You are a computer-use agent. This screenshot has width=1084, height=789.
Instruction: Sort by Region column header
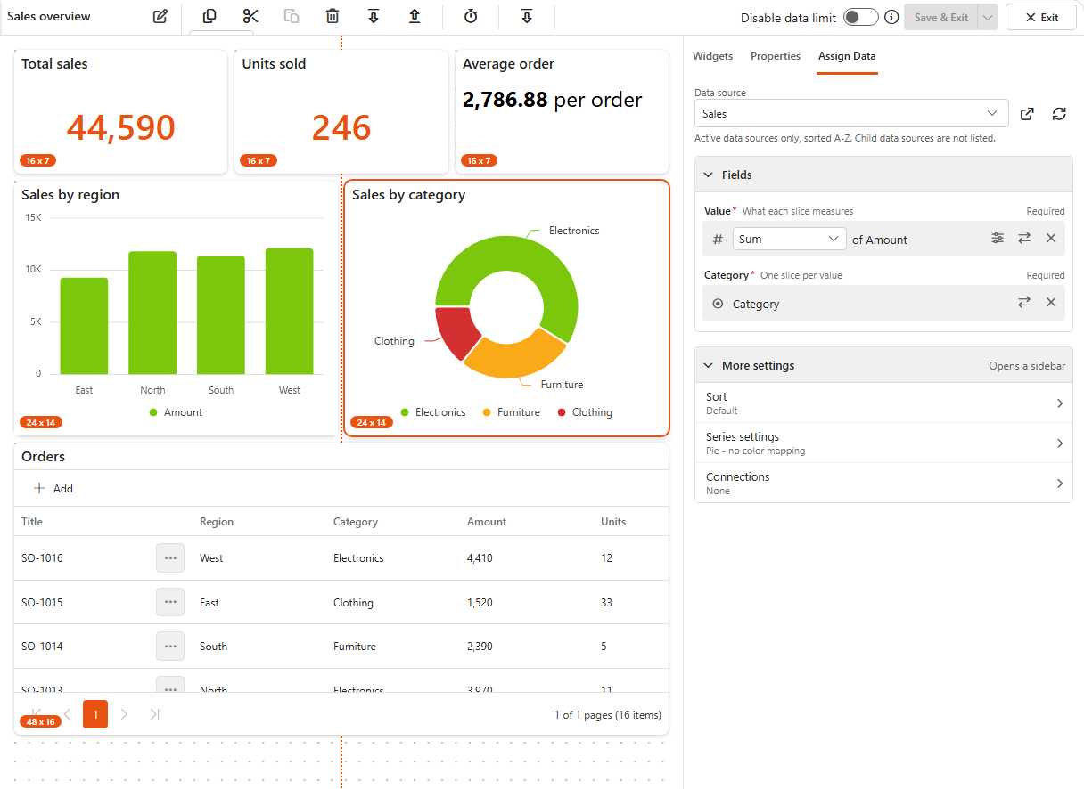pos(217,522)
